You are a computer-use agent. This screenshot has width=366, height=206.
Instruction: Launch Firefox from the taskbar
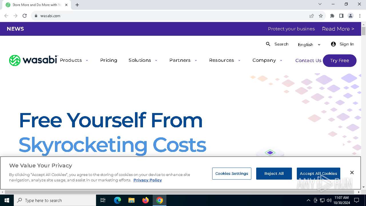[146, 200]
